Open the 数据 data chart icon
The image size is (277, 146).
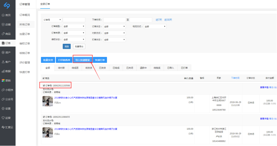3,71
